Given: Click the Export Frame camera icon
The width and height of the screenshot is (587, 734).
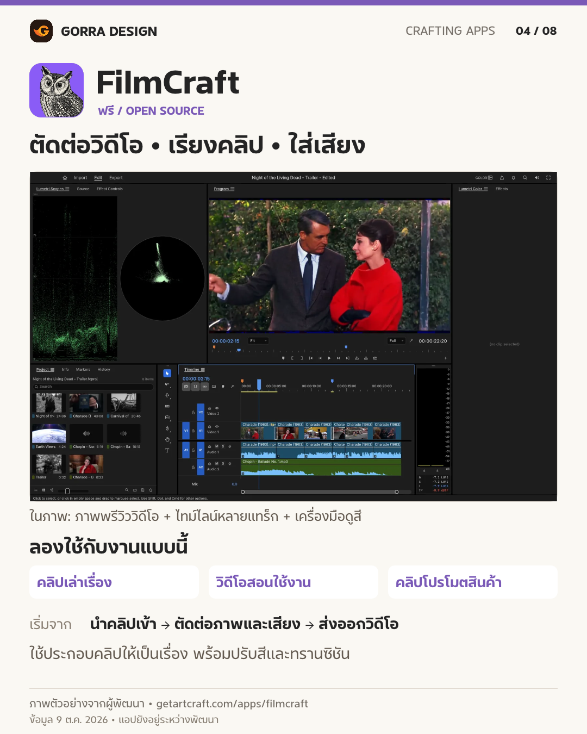Looking at the screenshot, I should pos(375,358).
